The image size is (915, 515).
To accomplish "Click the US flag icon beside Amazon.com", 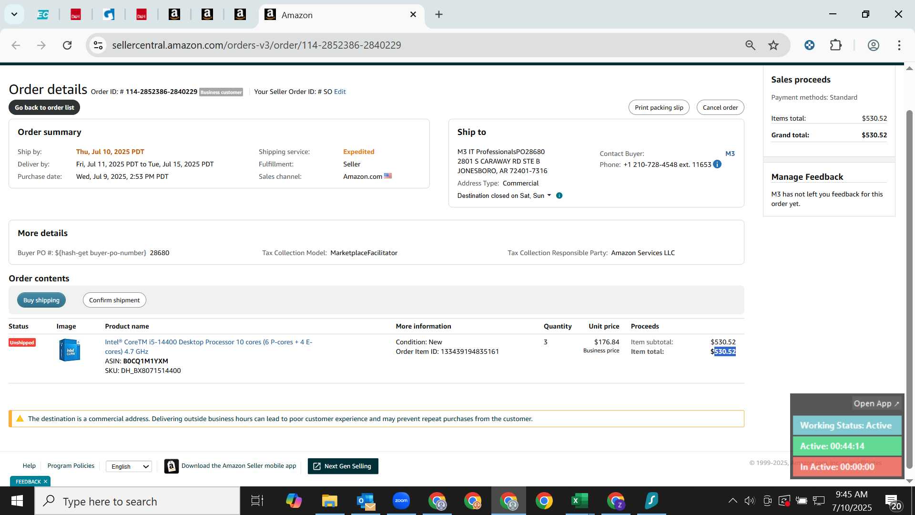I will click(x=388, y=176).
